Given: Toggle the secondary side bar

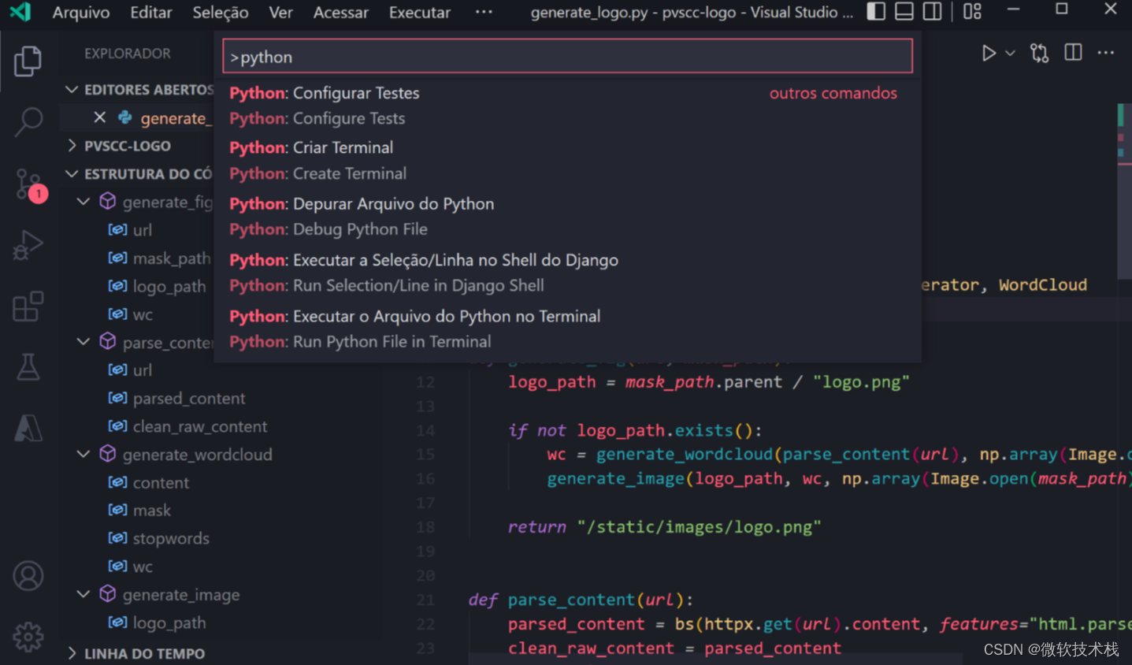Looking at the screenshot, I should (932, 11).
